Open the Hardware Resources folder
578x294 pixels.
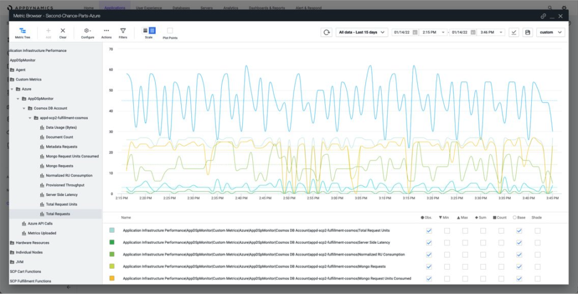[x=29, y=243]
